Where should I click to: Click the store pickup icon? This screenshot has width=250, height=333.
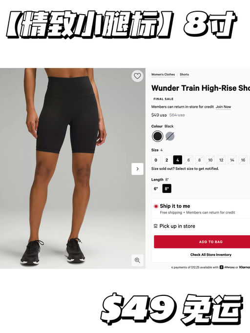155,226
